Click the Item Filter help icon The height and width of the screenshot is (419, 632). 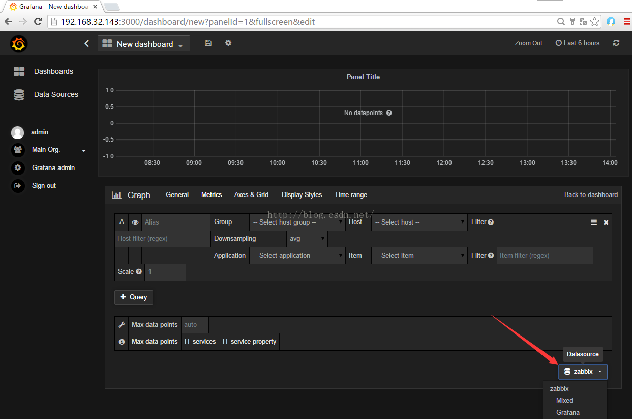tap(491, 256)
